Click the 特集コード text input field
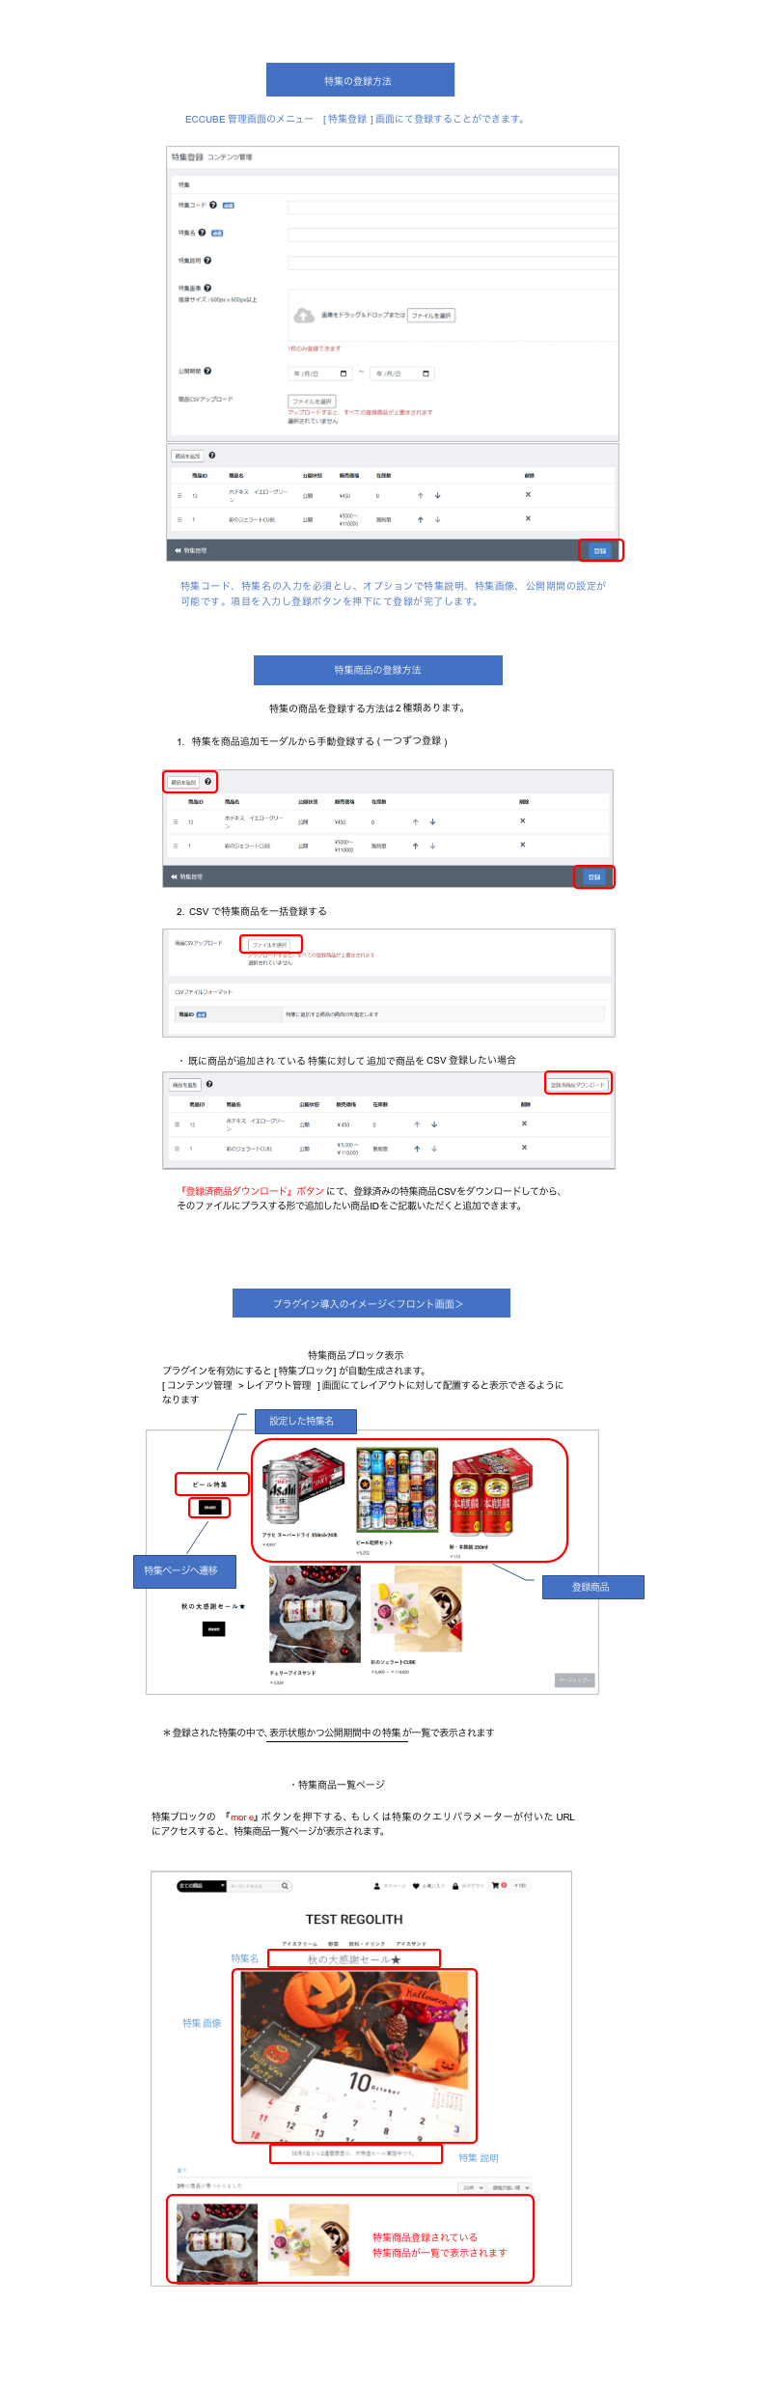770x2386 pixels. pyautogui.click(x=453, y=207)
